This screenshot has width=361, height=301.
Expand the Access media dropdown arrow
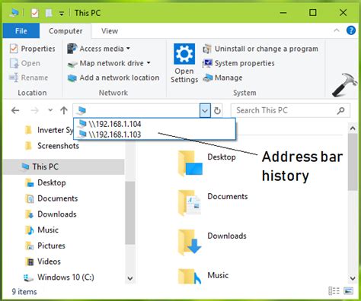tap(128, 48)
